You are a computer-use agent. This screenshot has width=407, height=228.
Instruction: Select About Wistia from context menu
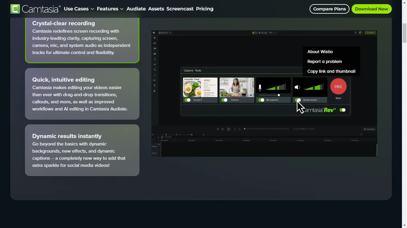320,52
